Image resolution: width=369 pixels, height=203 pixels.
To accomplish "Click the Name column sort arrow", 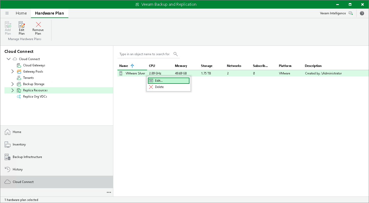I will click(132, 66).
